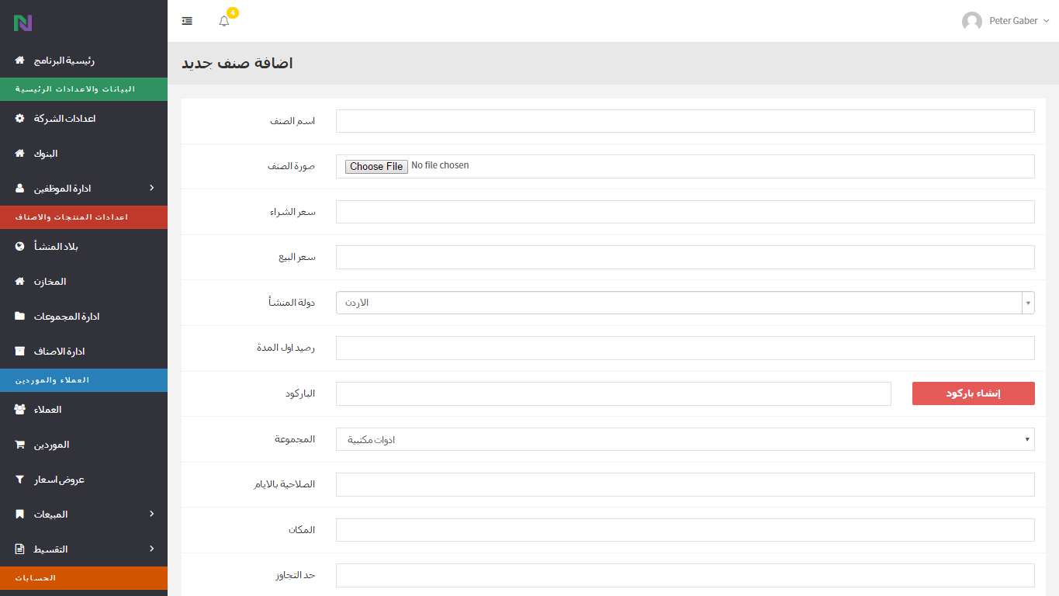Click the red اعدادات المنتجات والاصناف section header
The height and width of the screenshot is (596, 1059).
point(84,217)
